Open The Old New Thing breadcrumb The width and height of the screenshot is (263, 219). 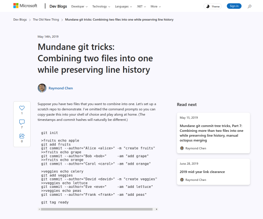46,20
